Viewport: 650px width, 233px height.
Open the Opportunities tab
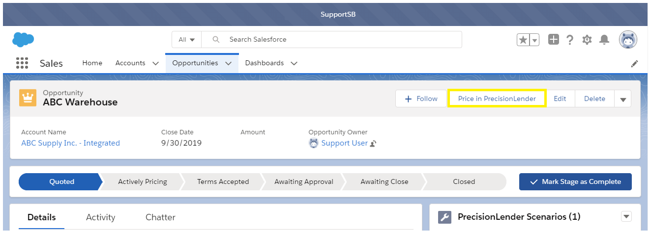(x=195, y=63)
